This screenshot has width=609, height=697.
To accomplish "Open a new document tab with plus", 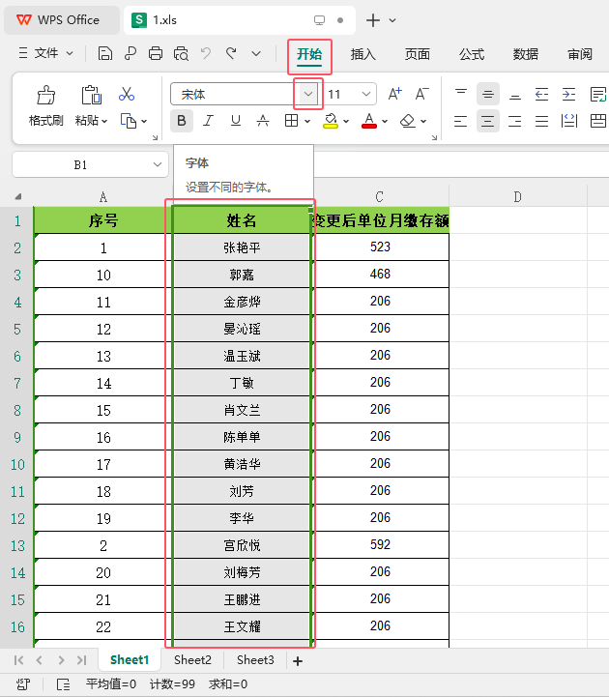I will [372, 20].
